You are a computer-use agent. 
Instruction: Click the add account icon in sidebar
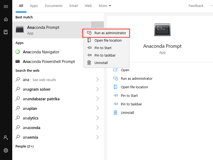pyautogui.click(x=6, y=137)
